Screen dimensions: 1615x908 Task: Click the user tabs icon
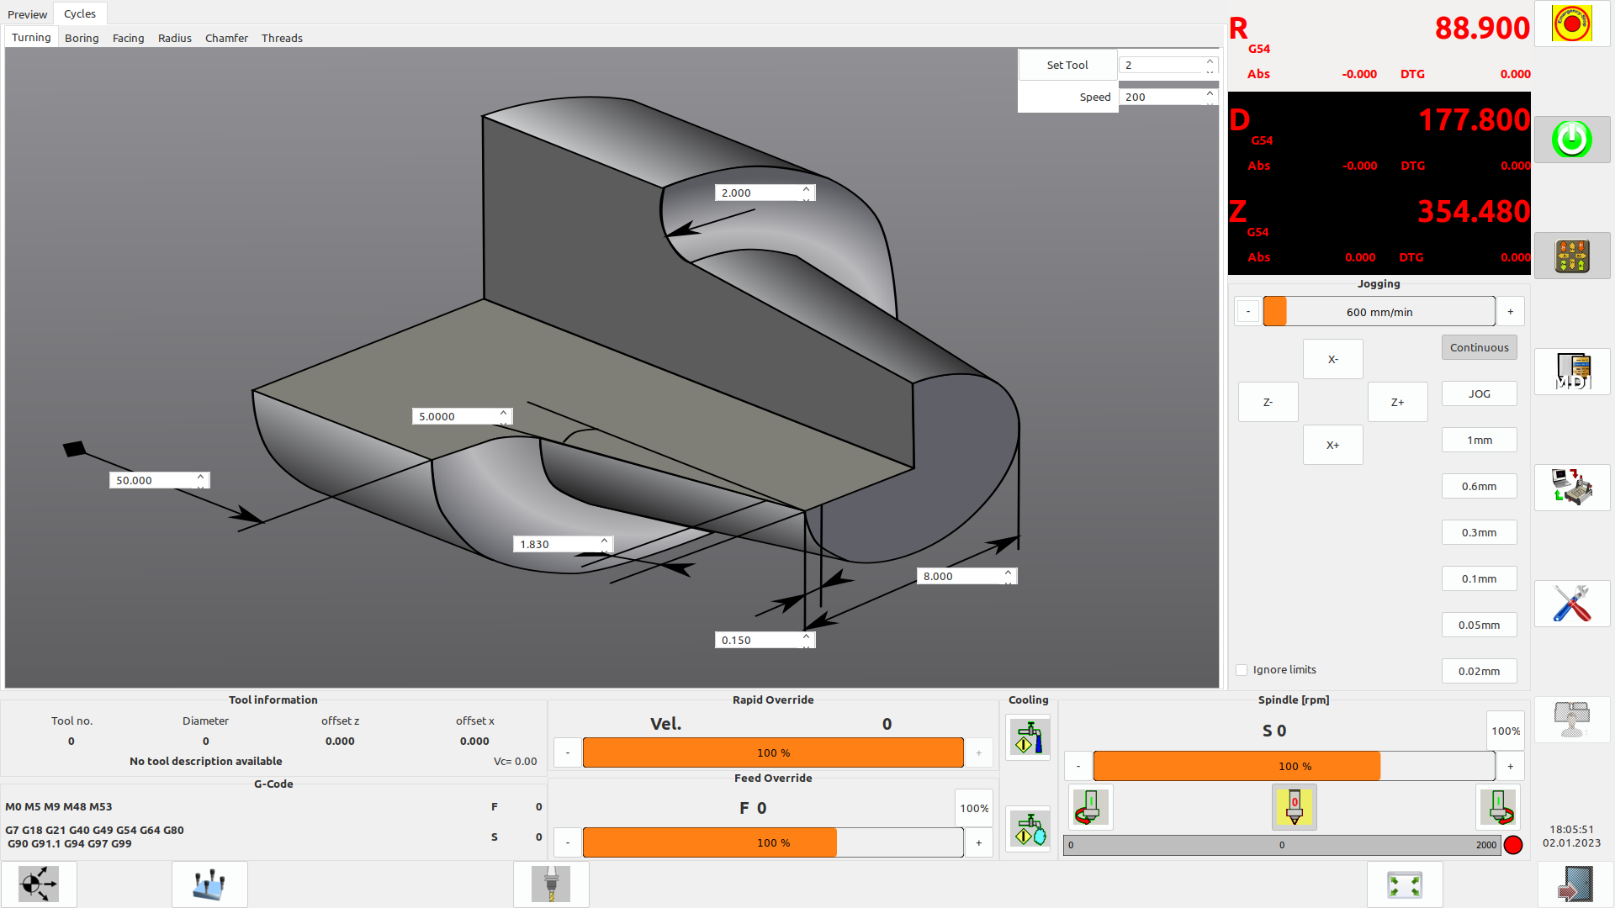pyautogui.click(x=1572, y=720)
